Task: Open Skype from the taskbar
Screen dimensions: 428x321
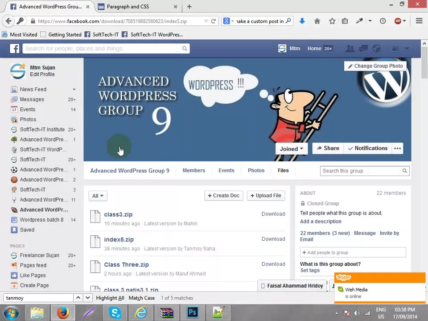Action: point(115,313)
